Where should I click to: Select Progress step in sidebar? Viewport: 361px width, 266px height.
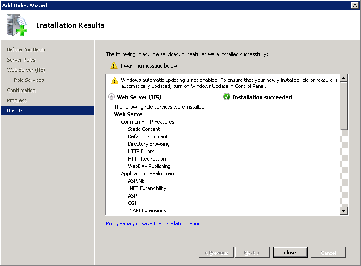point(17,100)
